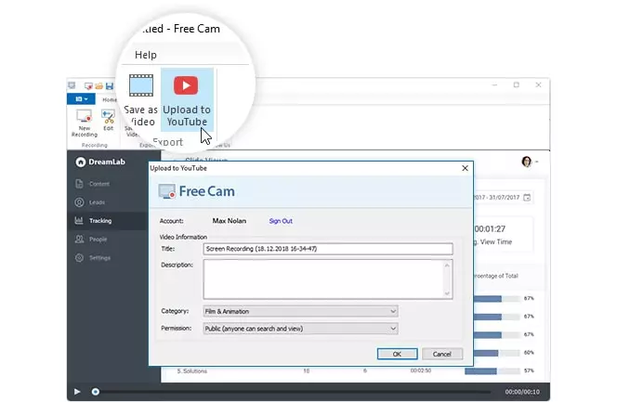Click the Sign Out link
Image resolution: width=617 pixels, height=402 pixels.
(281, 221)
